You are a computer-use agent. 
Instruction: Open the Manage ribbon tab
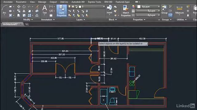click(42, 2)
